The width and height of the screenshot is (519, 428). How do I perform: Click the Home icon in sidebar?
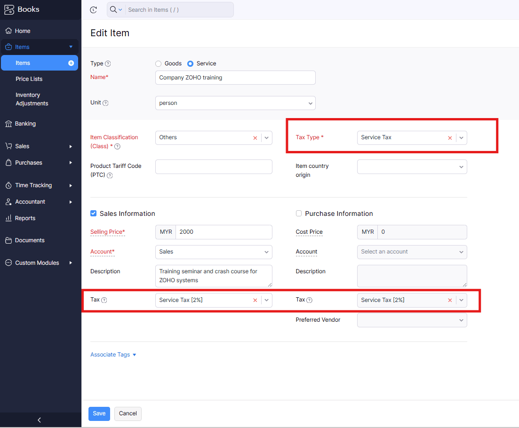click(8, 31)
